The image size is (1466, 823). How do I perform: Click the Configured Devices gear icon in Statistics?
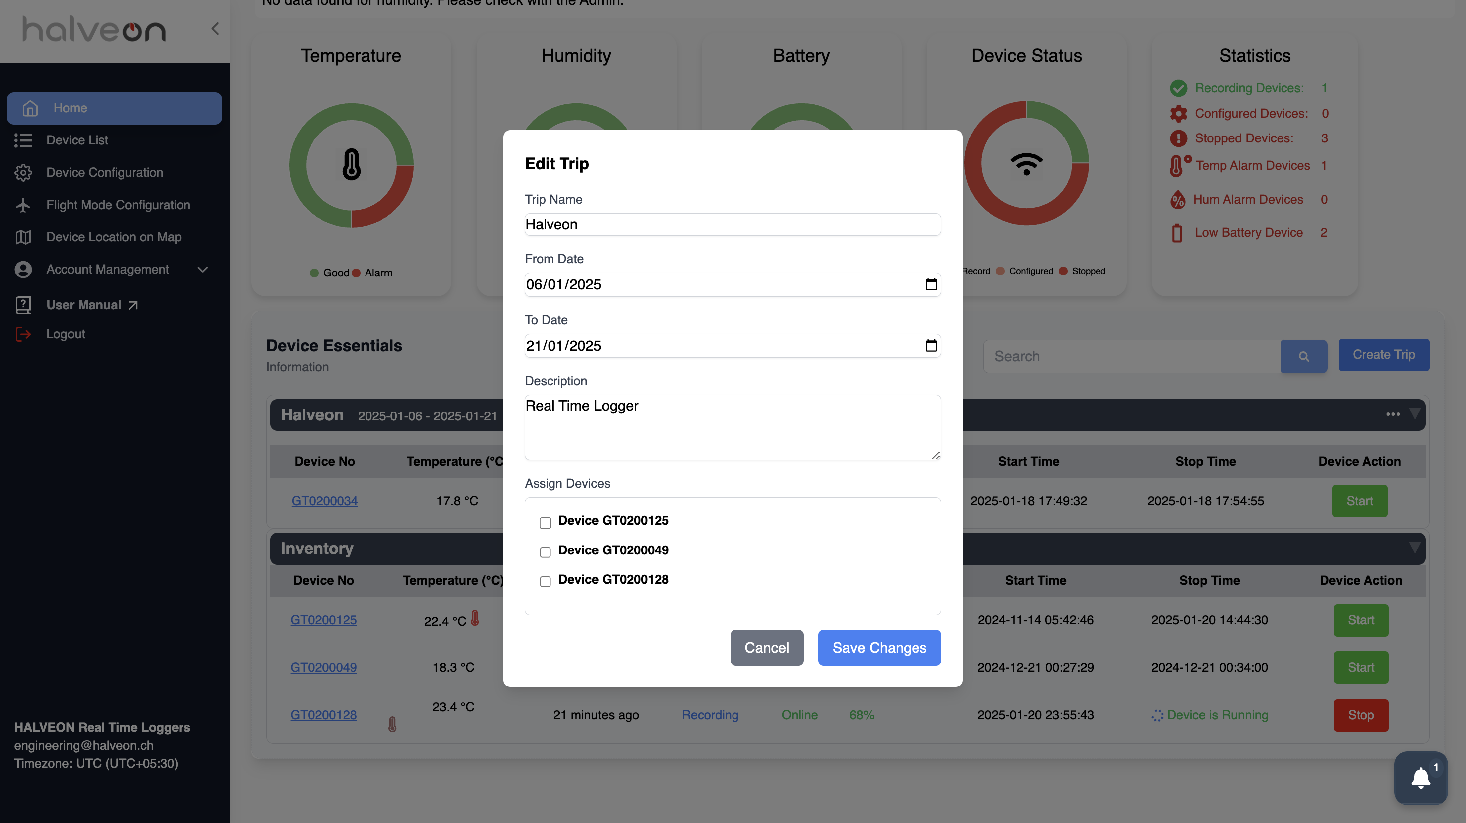(1178, 113)
